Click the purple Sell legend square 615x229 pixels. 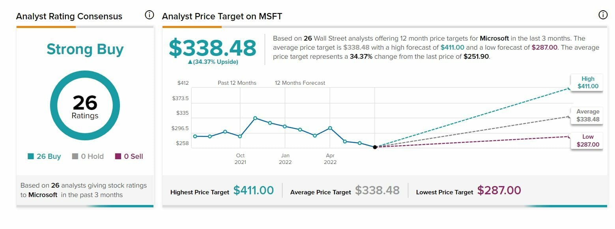coord(118,156)
